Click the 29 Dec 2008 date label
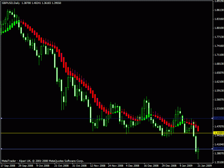This screenshot has width=224, height=168. point(169,165)
